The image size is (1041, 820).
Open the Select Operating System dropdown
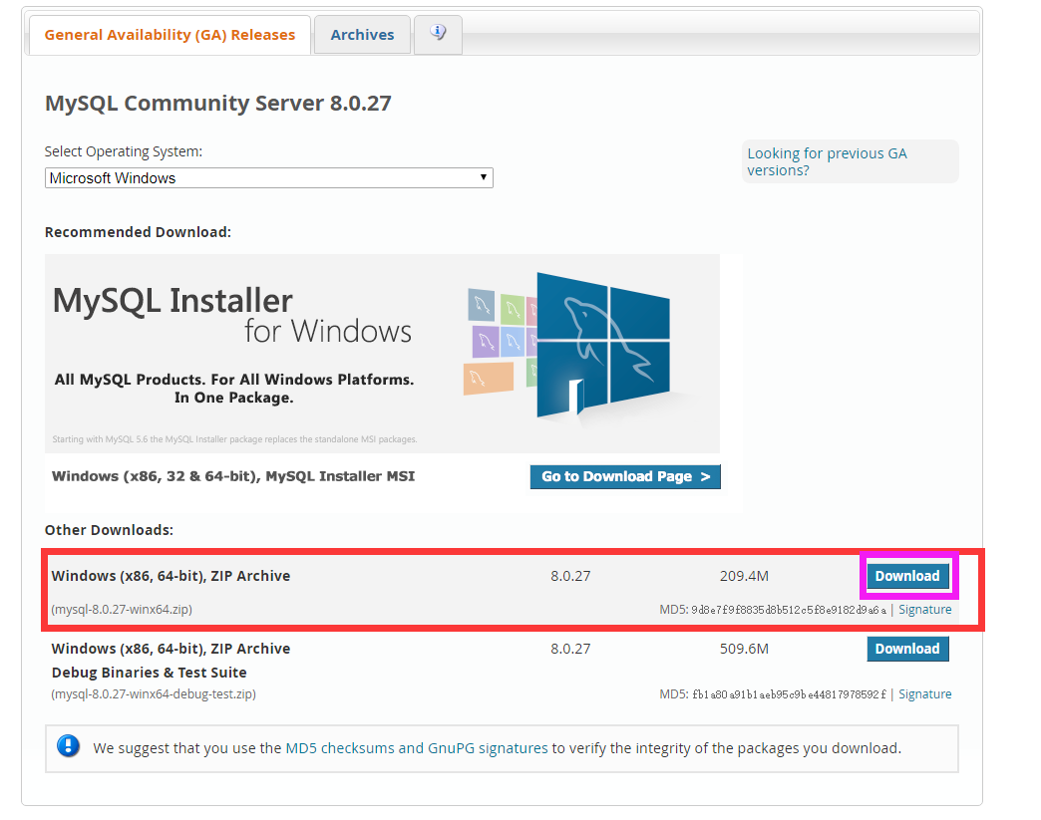coord(269,177)
